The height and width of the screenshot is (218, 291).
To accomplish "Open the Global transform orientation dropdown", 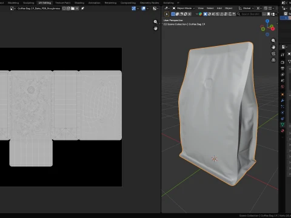I will [246, 8].
